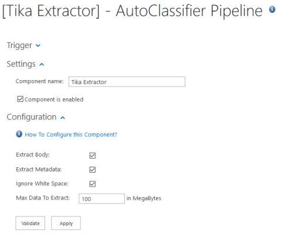This screenshot has width=282, height=234.
Task: Click the Max Data To Extract field
Action: click(x=101, y=199)
